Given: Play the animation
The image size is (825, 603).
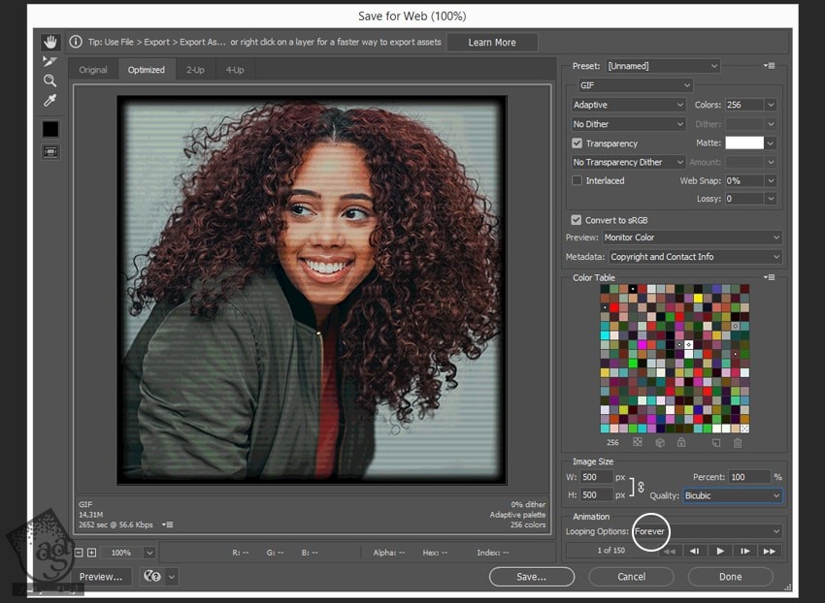Looking at the screenshot, I should coord(719,551).
